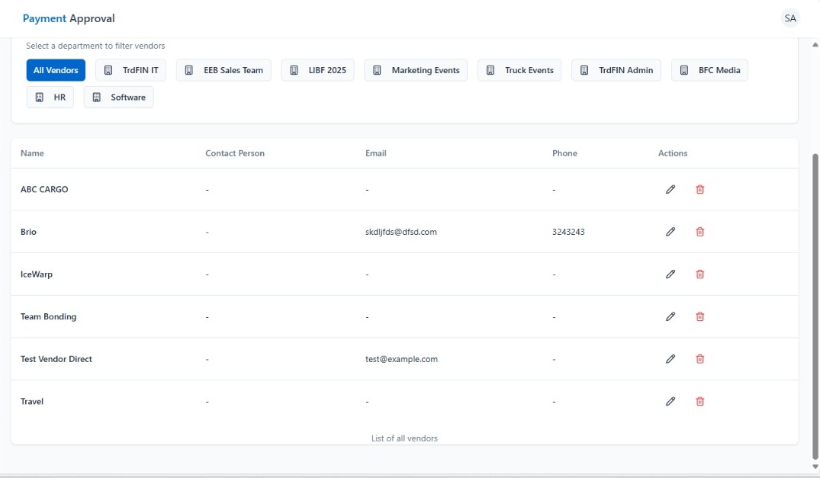Open the Payment Approval home link
The width and height of the screenshot is (820, 478).
click(x=69, y=18)
